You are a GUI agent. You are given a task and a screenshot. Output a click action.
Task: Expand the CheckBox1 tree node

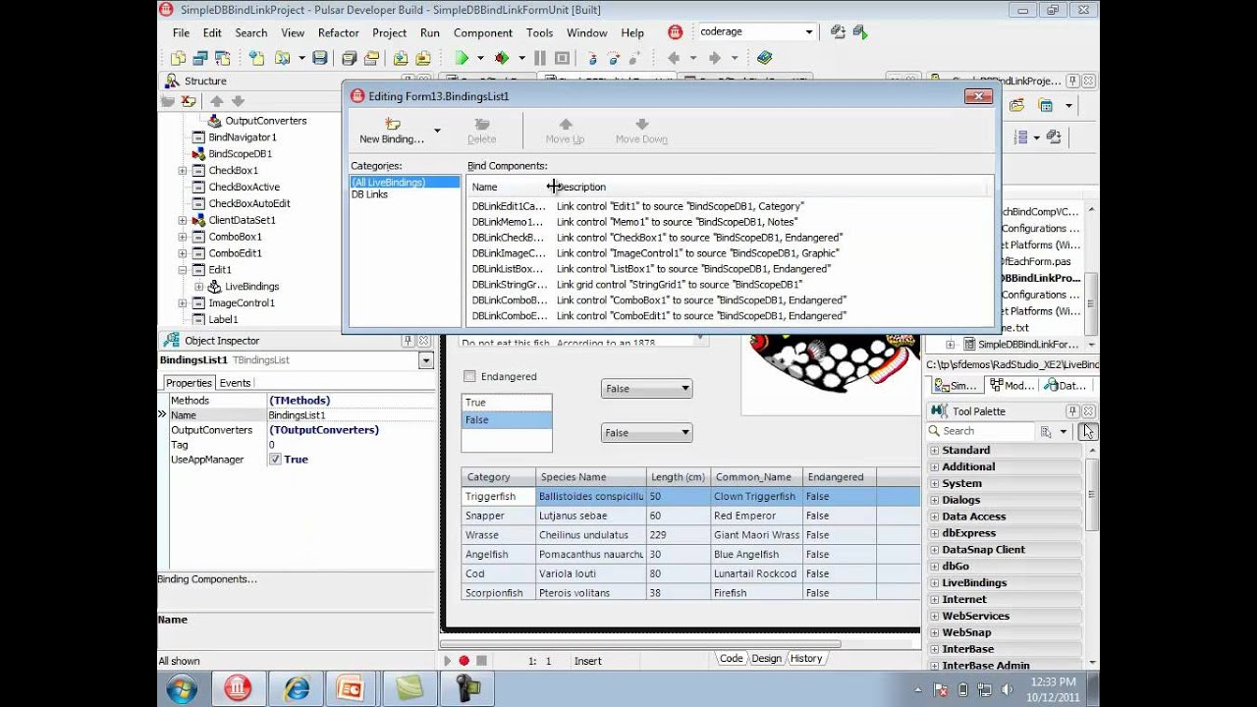point(182,171)
